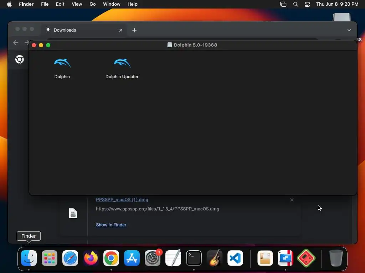This screenshot has width=365, height=273.
Task: Open the blue-and-red windows app in Dock
Action: click(286, 258)
